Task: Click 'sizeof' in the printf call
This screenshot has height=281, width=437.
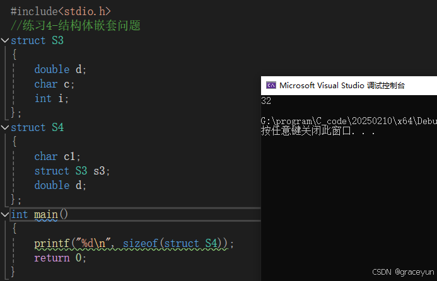Action: [x=141, y=243]
